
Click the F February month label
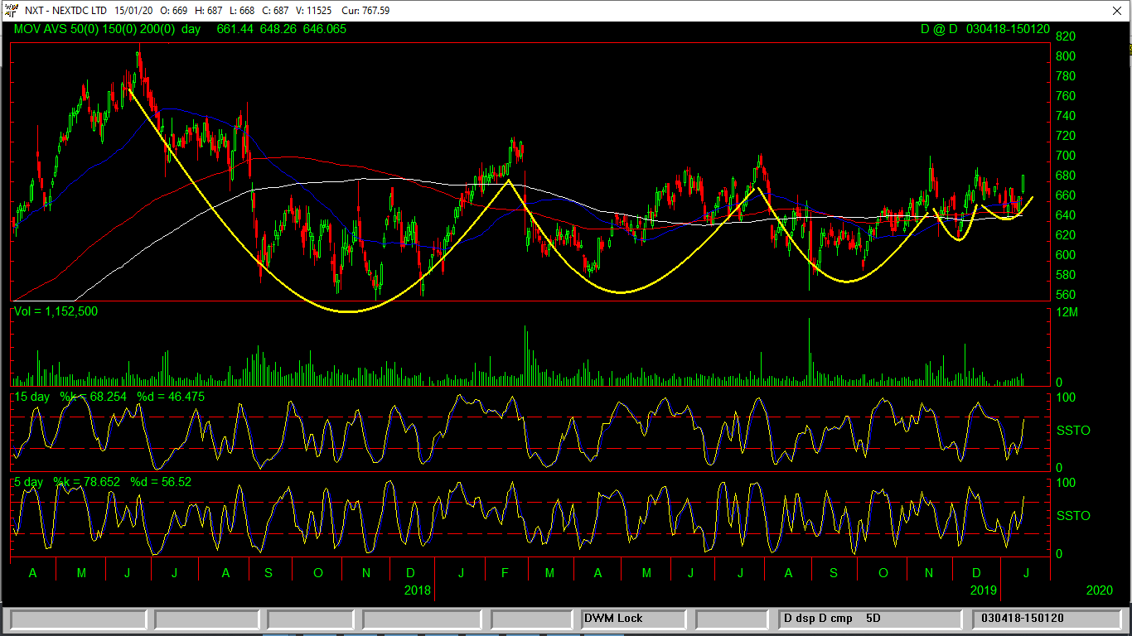click(506, 573)
